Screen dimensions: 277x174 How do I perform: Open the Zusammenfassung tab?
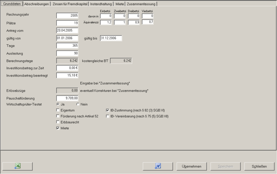141,4
